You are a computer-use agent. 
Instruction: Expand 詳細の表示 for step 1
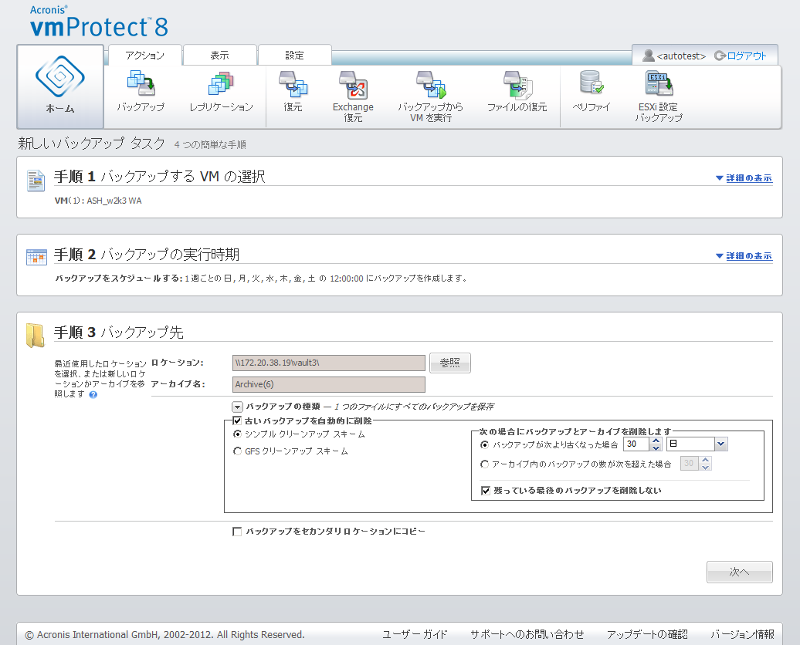coord(744,178)
